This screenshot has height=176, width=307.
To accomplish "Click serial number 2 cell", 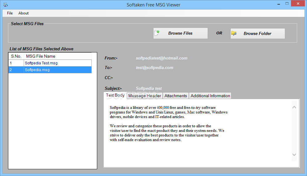I will [x=16, y=70].
